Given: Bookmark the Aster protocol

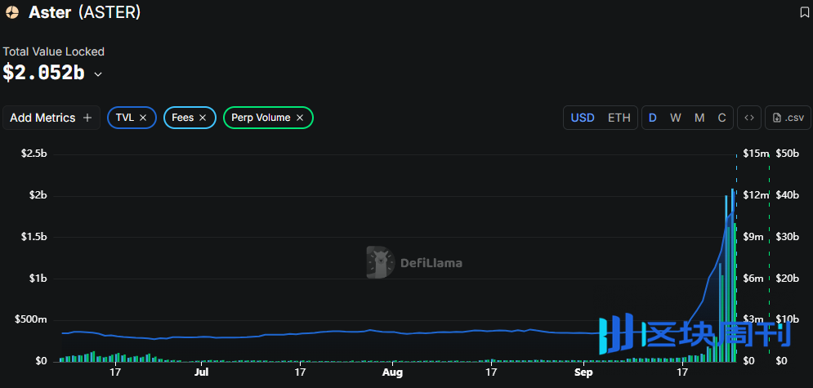Looking at the screenshot, I should (x=804, y=13).
